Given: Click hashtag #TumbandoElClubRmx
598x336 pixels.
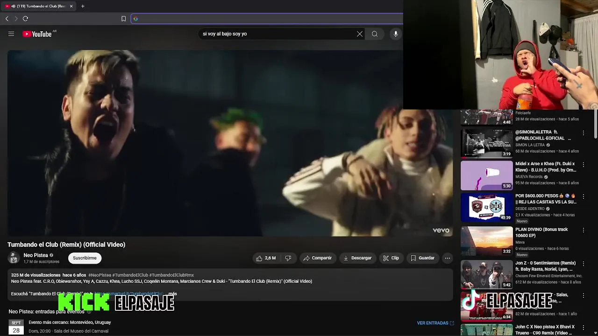Looking at the screenshot, I should [171, 275].
